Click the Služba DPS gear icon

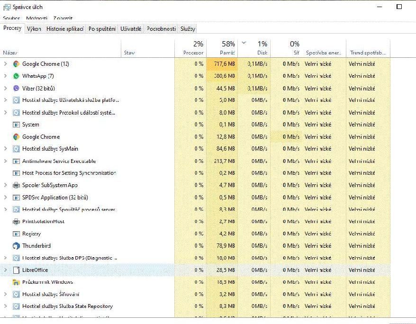pyautogui.click(x=16, y=258)
